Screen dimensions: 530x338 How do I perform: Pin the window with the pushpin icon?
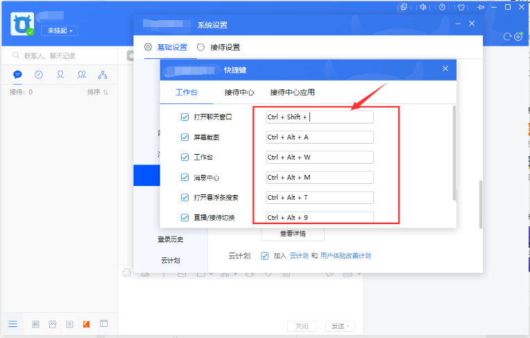(481, 7)
